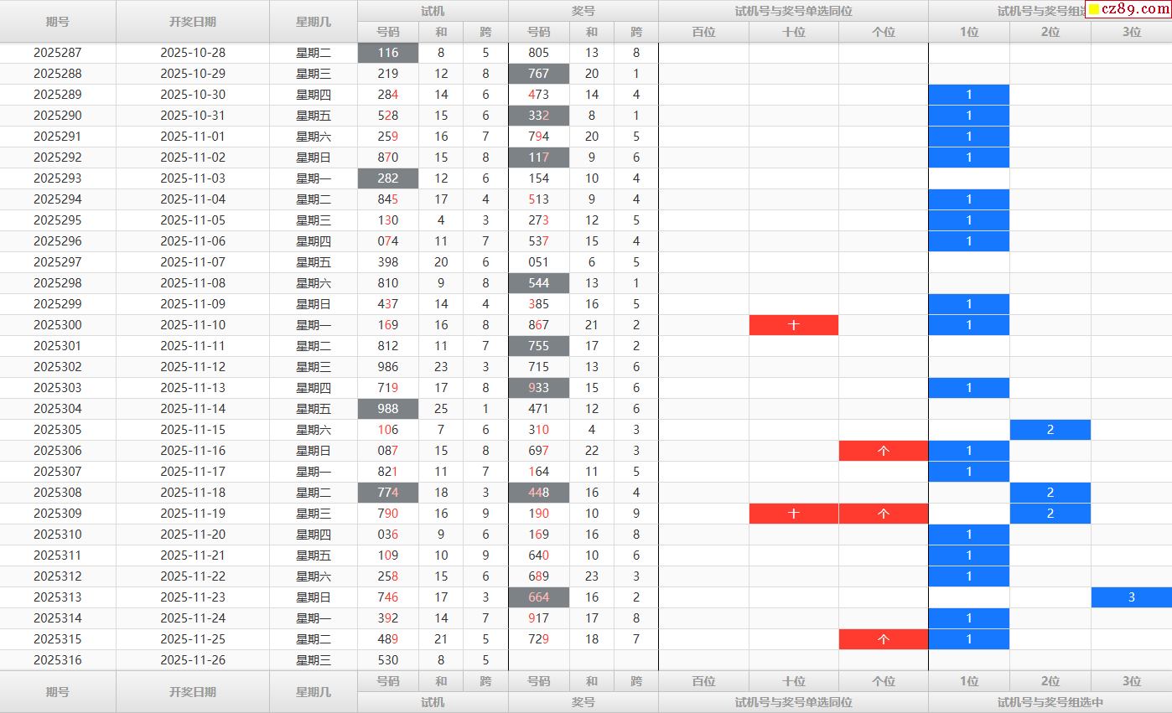The width and height of the screenshot is (1172, 713).
Task: Select red 个 marker in row 2025315
Action: pos(883,639)
